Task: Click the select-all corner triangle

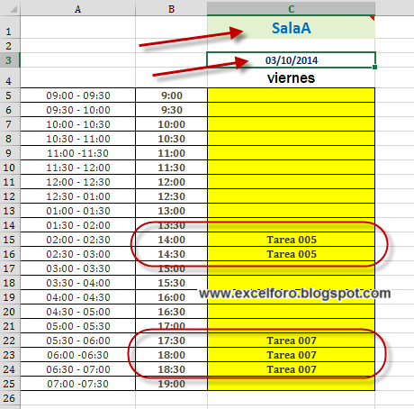Action: pos(13,9)
